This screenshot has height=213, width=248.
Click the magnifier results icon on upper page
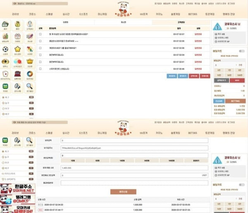tap(30, 88)
